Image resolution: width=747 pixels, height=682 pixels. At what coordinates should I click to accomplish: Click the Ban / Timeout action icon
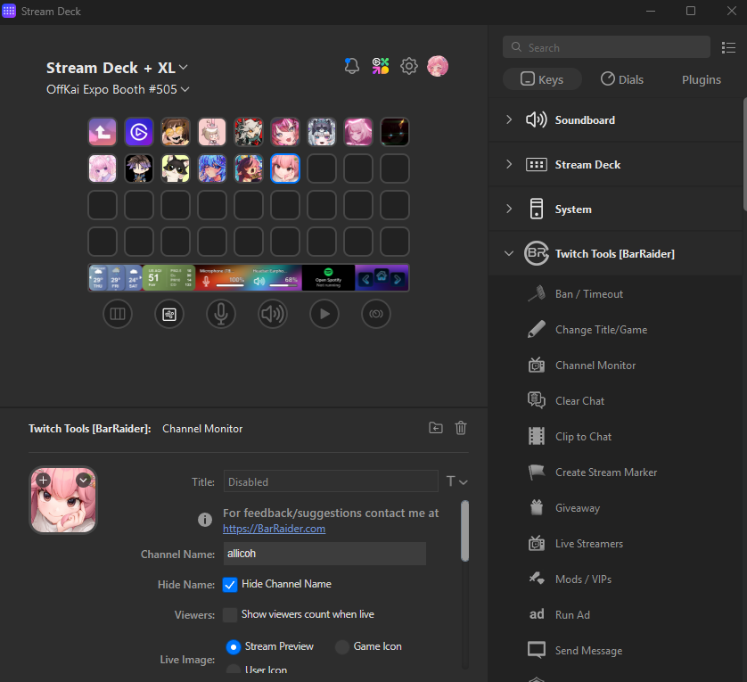coord(537,294)
